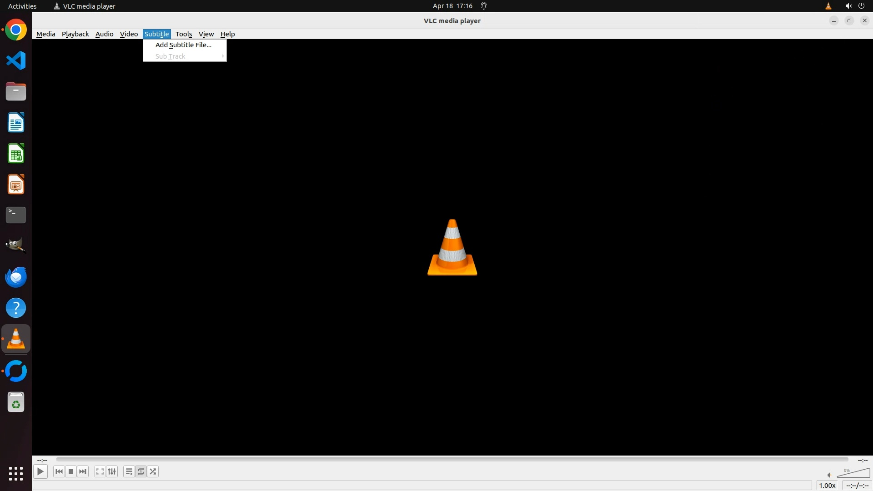Viewport: 873px width, 491px height.
Task: Open the Media menu
Action: (x=45, y=34)
